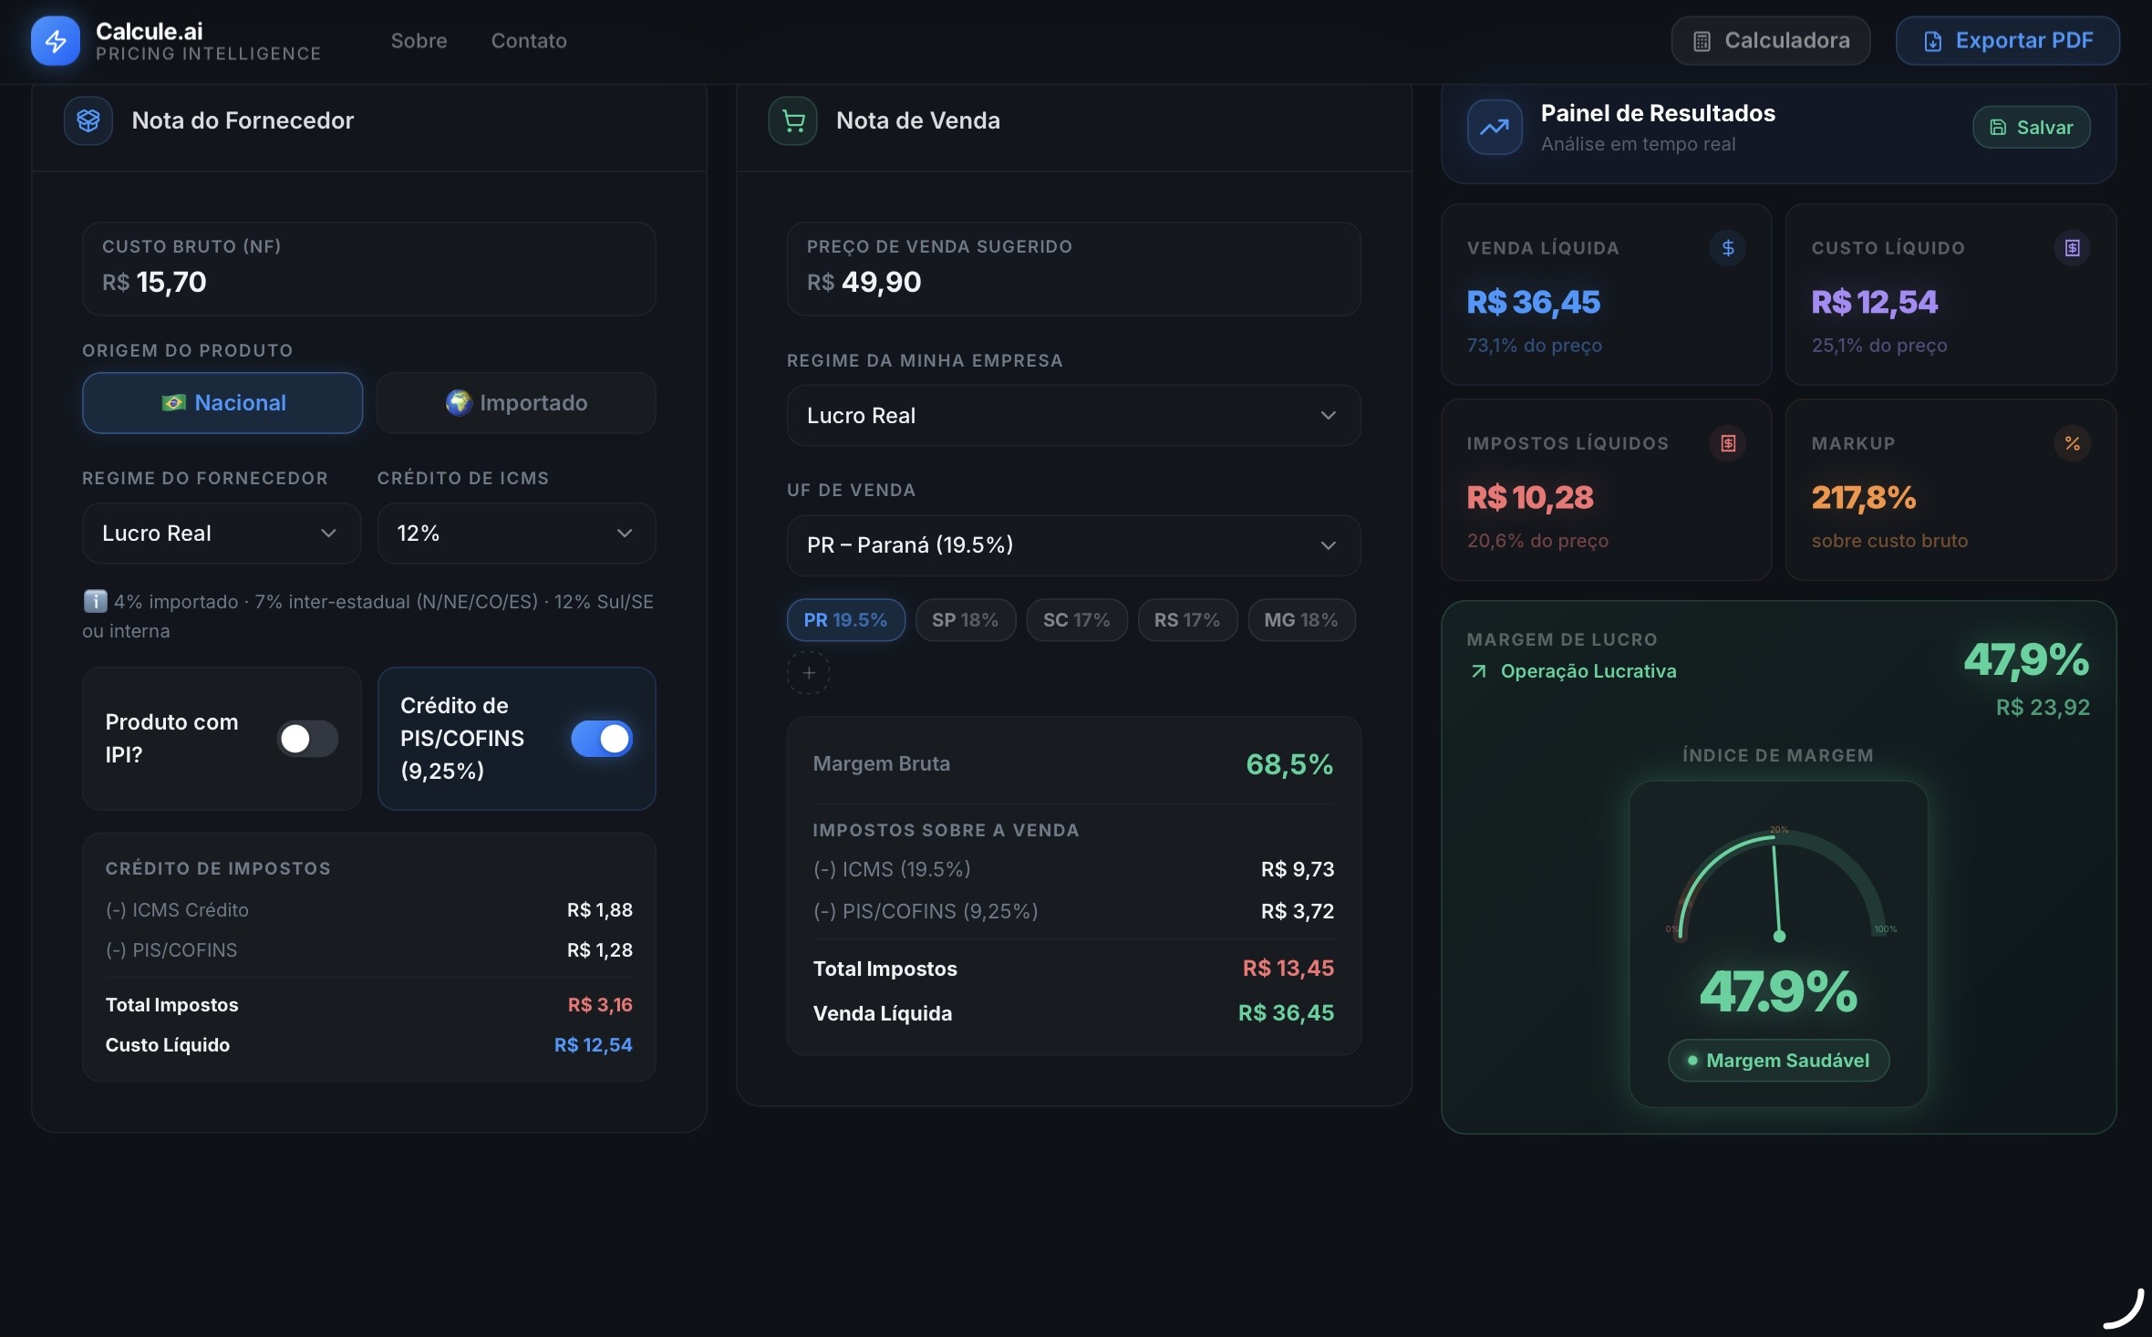Click the dollar icon on Venda Líquida card

1727,248
